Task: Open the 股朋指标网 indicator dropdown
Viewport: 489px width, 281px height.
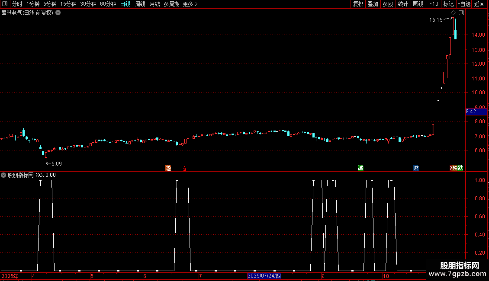Action: click(x=3, y=175)
